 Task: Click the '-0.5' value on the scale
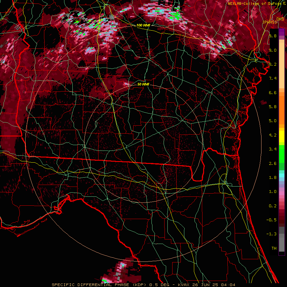point(271,220)
